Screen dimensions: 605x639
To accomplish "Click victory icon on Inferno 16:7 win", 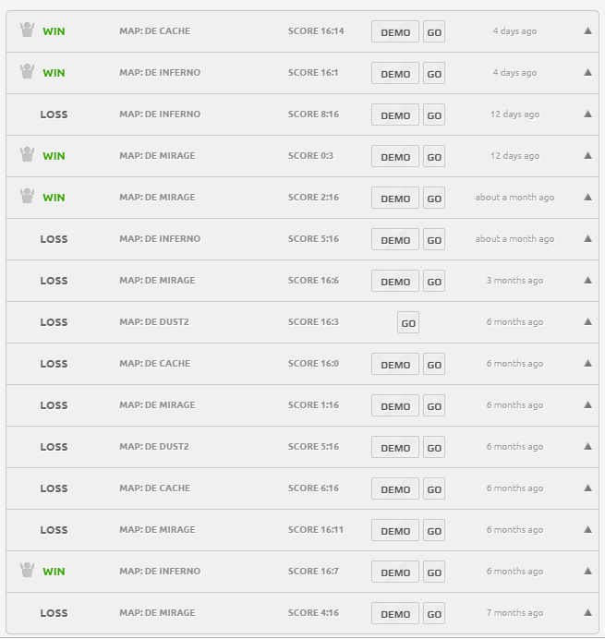I will 27,570.
